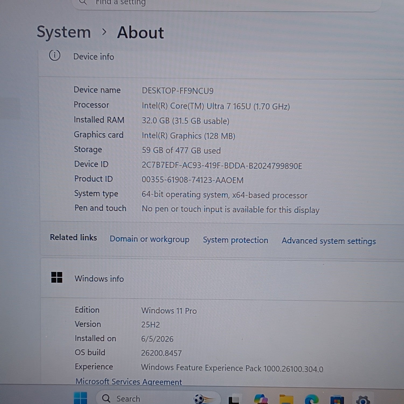
Task: Click the Edition label
Action: click(x=87, y=310)
